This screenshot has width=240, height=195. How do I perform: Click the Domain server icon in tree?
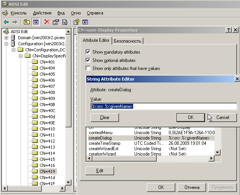pos(13,38)
